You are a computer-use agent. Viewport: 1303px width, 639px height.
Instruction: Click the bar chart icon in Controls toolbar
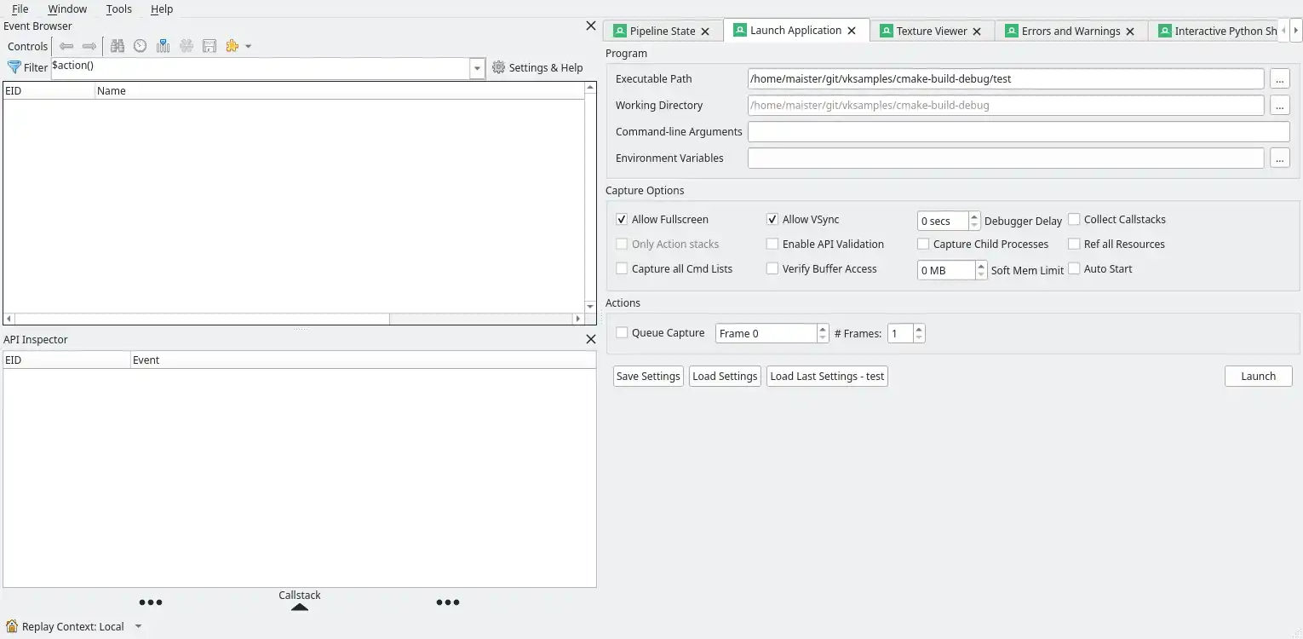click(163, 46)
